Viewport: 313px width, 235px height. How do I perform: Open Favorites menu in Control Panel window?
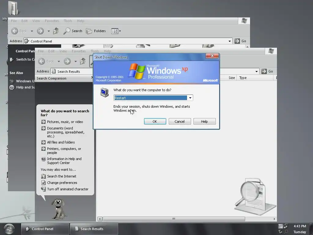52,21
